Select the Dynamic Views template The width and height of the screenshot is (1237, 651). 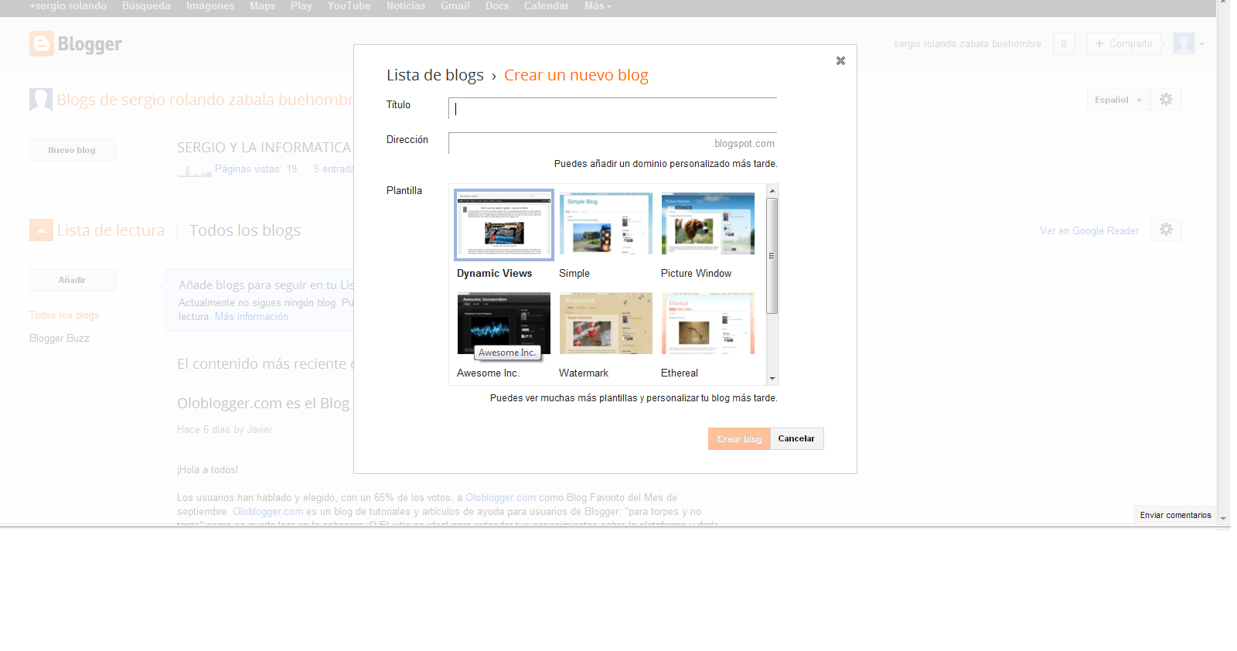(504, 225)
